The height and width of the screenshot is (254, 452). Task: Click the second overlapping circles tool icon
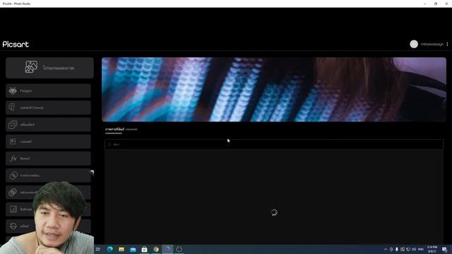click(13, 193)
